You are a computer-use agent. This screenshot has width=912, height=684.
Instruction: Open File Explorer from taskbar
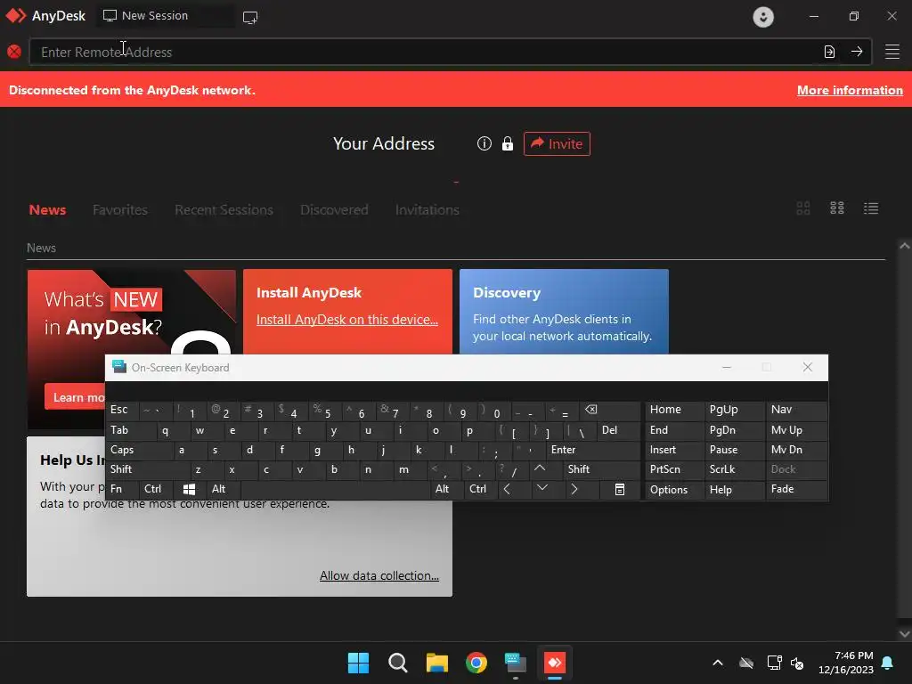click(436, 663)
